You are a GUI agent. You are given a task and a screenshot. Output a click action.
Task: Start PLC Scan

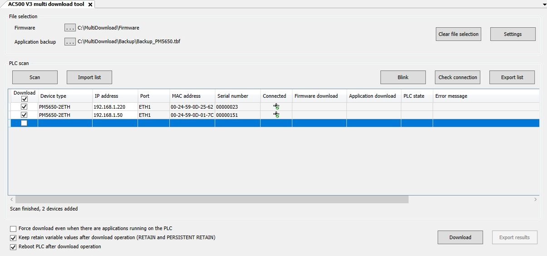pos(35,77)
